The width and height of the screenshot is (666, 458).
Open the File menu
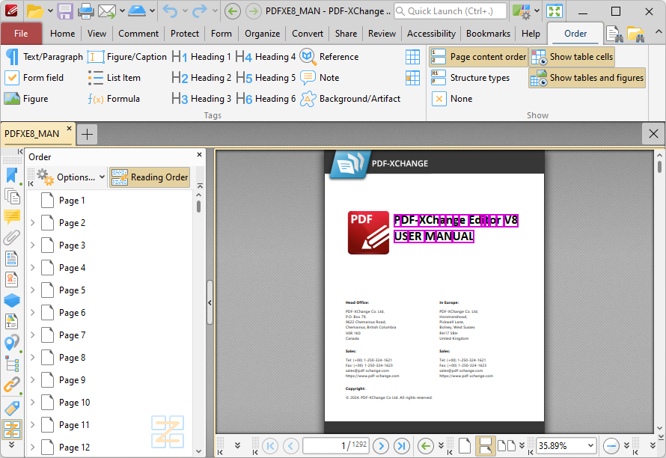pos(21,34)
